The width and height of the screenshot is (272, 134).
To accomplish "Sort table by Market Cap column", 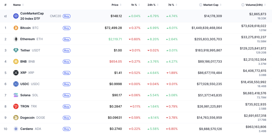I will tap(212, 5).
